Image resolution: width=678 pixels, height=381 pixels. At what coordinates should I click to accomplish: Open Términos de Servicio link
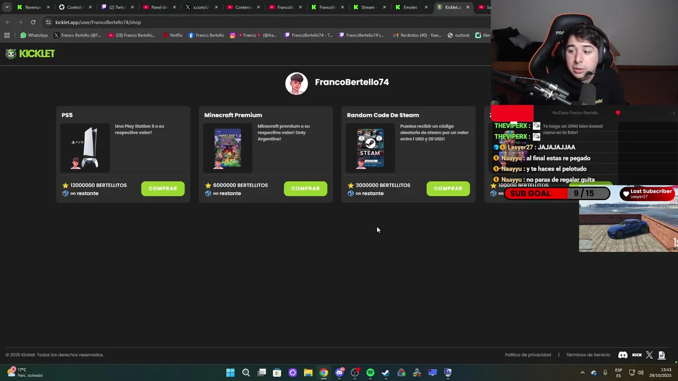click(x=588, y=355)
